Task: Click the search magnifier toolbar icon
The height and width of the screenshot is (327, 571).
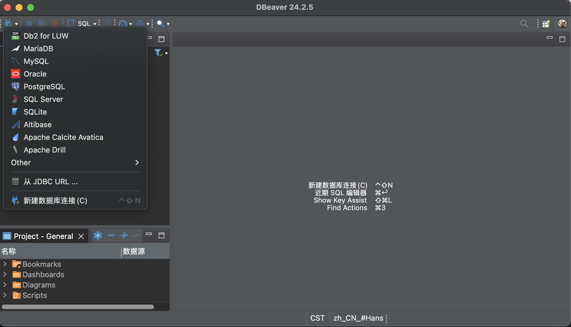Action: tap(160, 24)
